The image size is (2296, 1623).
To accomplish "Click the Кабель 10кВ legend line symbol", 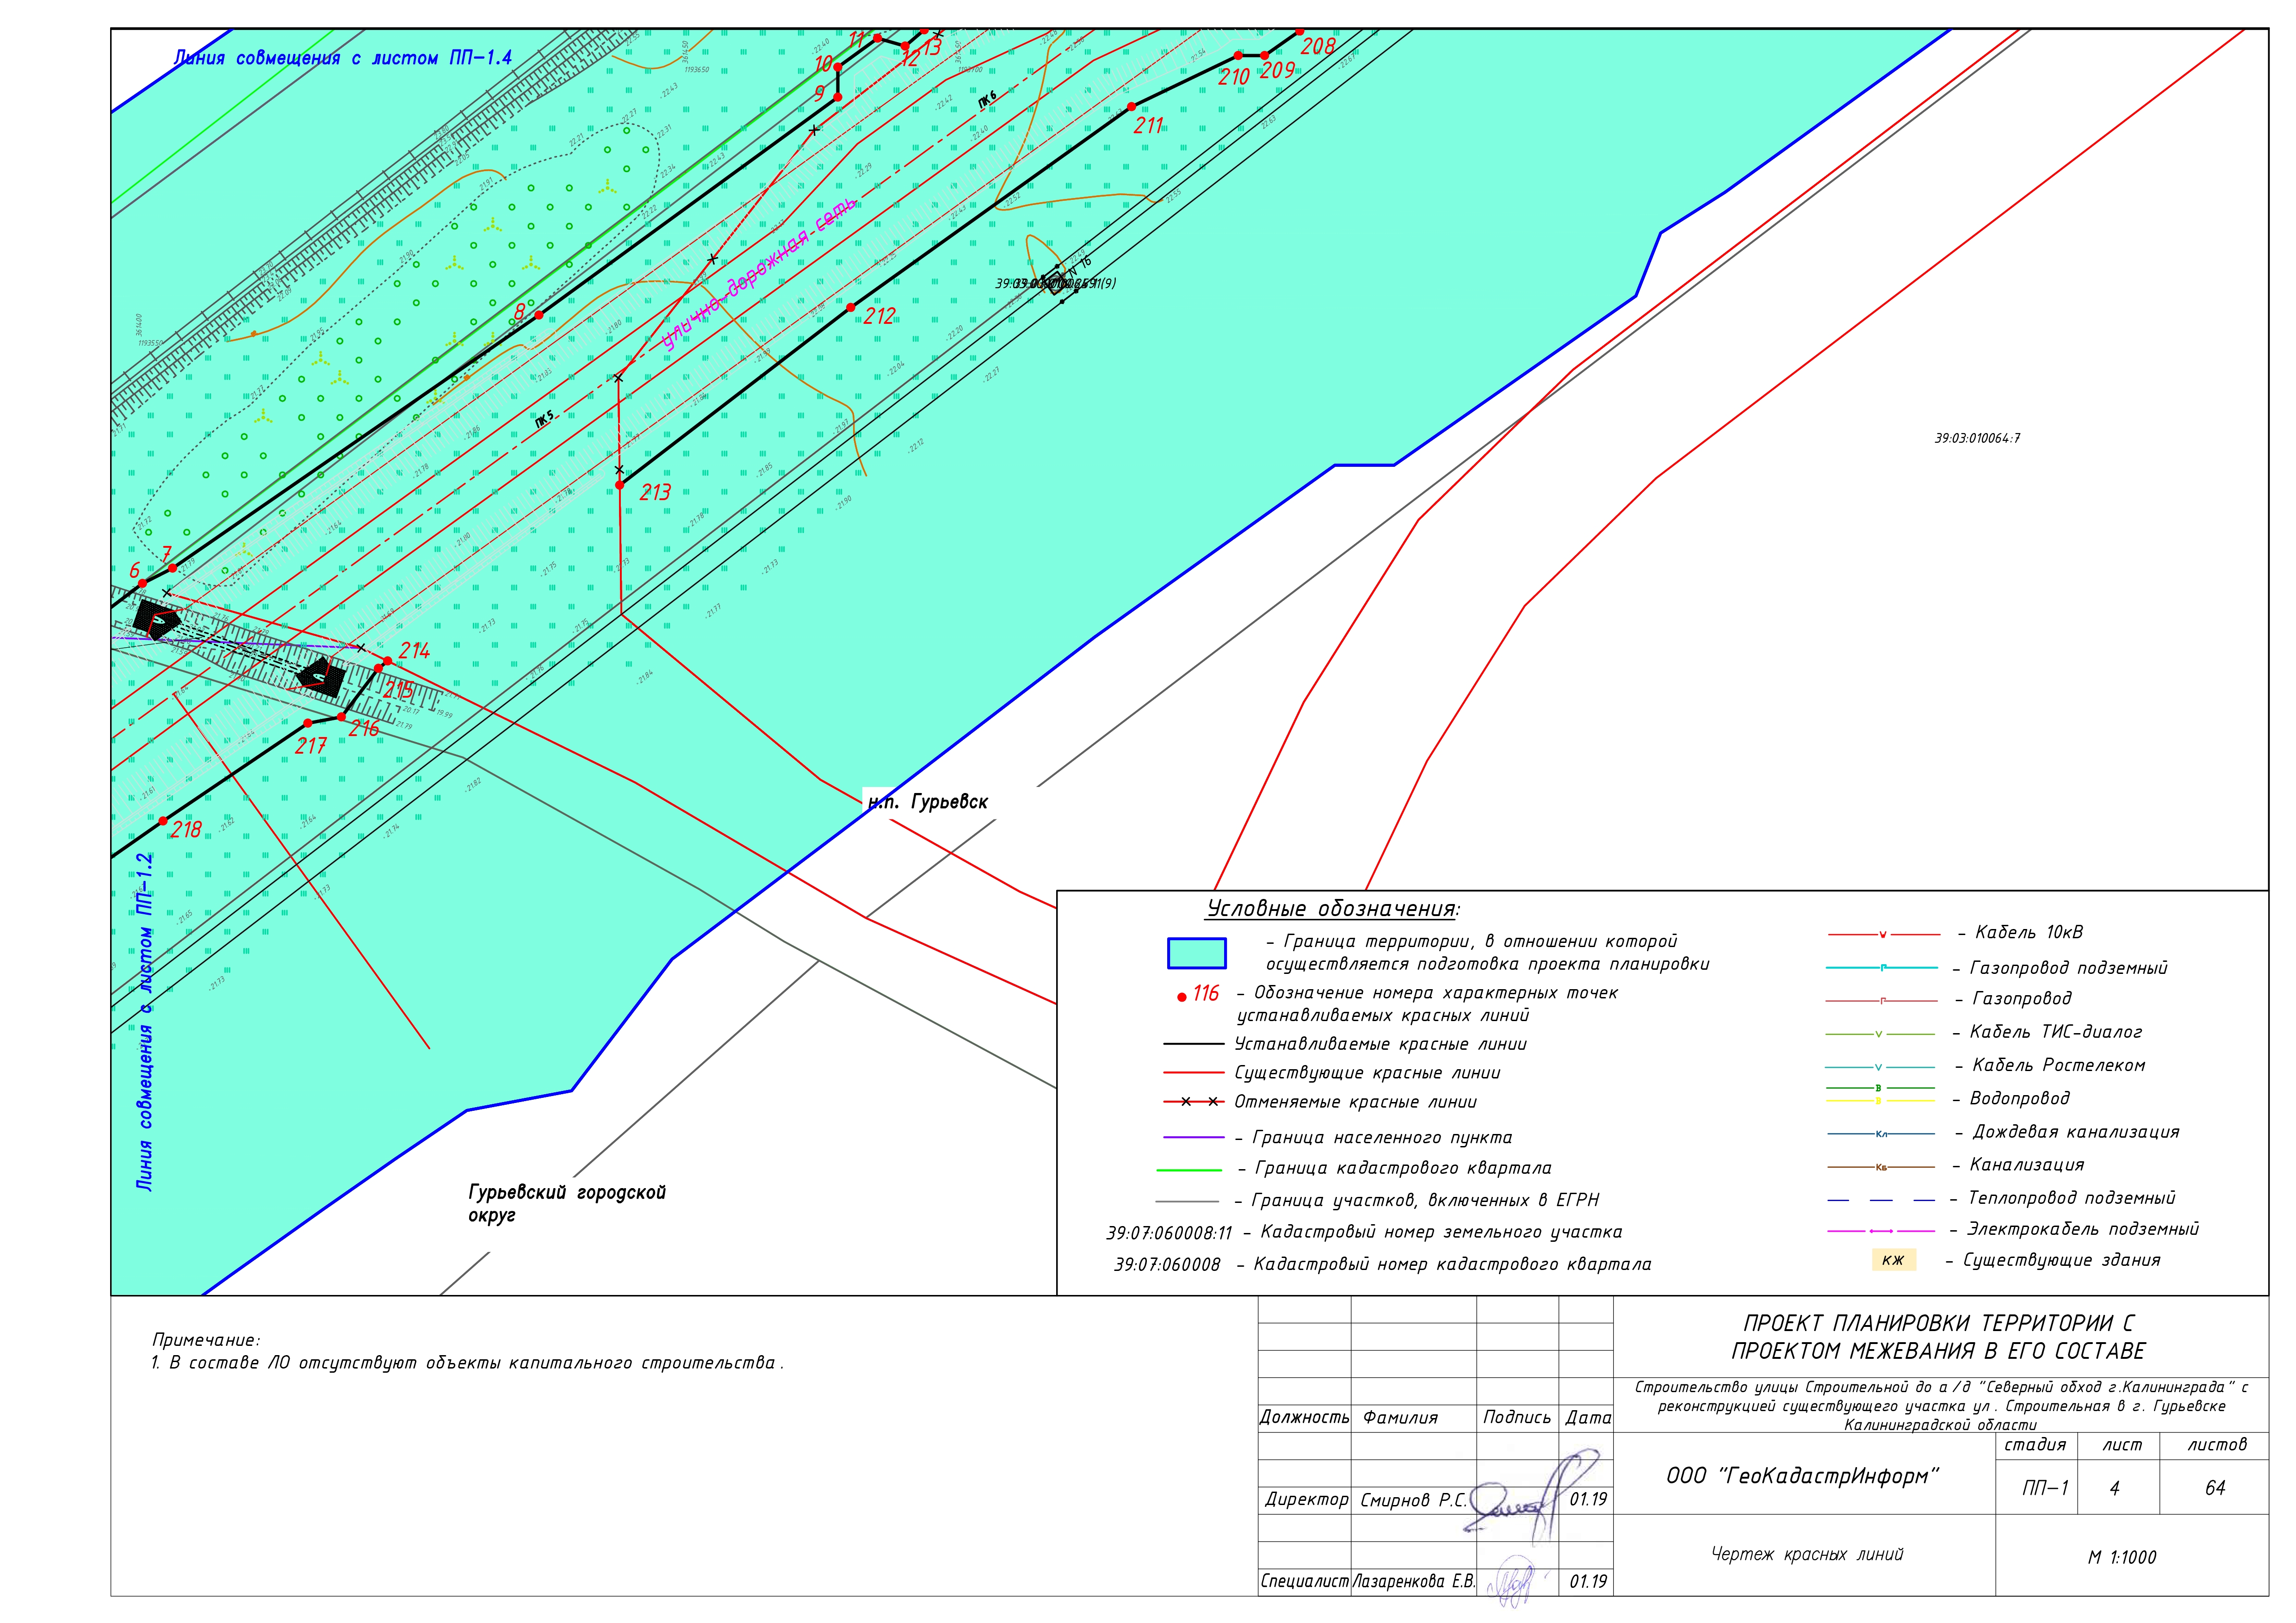I will click(1883, 935).
